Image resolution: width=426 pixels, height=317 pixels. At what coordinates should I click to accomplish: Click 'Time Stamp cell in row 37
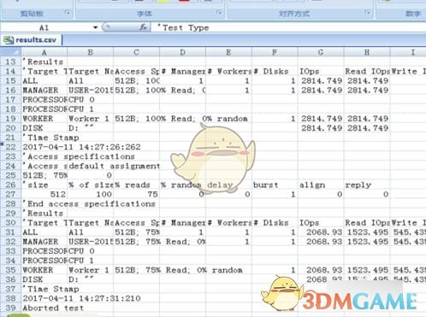(x=44, y=289)
